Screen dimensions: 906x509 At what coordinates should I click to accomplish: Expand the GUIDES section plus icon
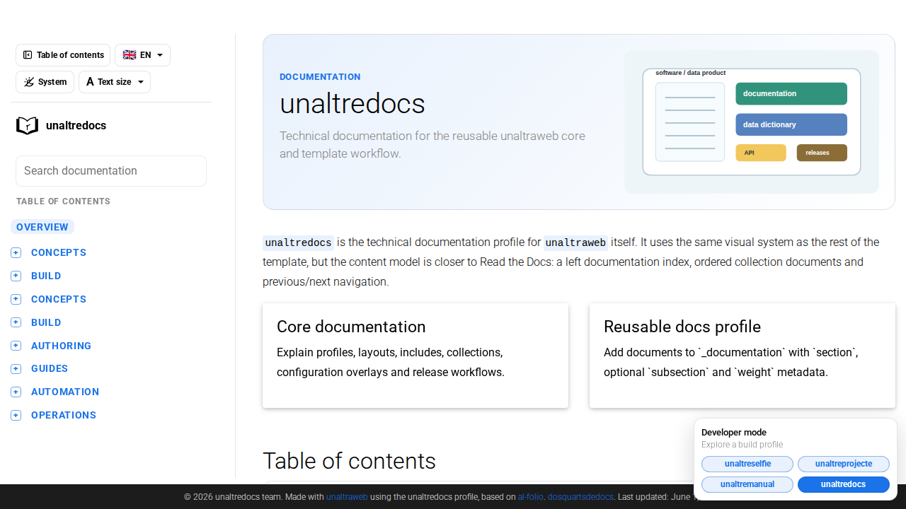click(x=16, y=369)
